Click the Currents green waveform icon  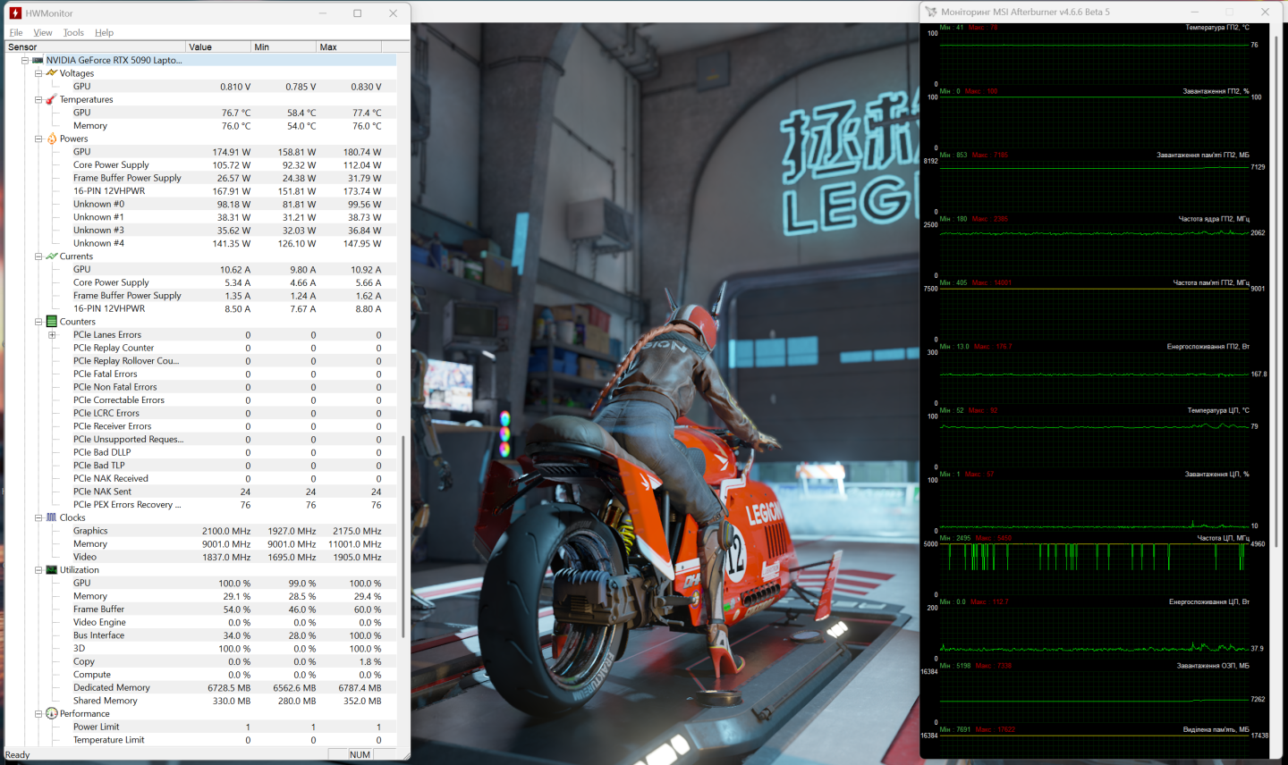(x=52, y=256)
